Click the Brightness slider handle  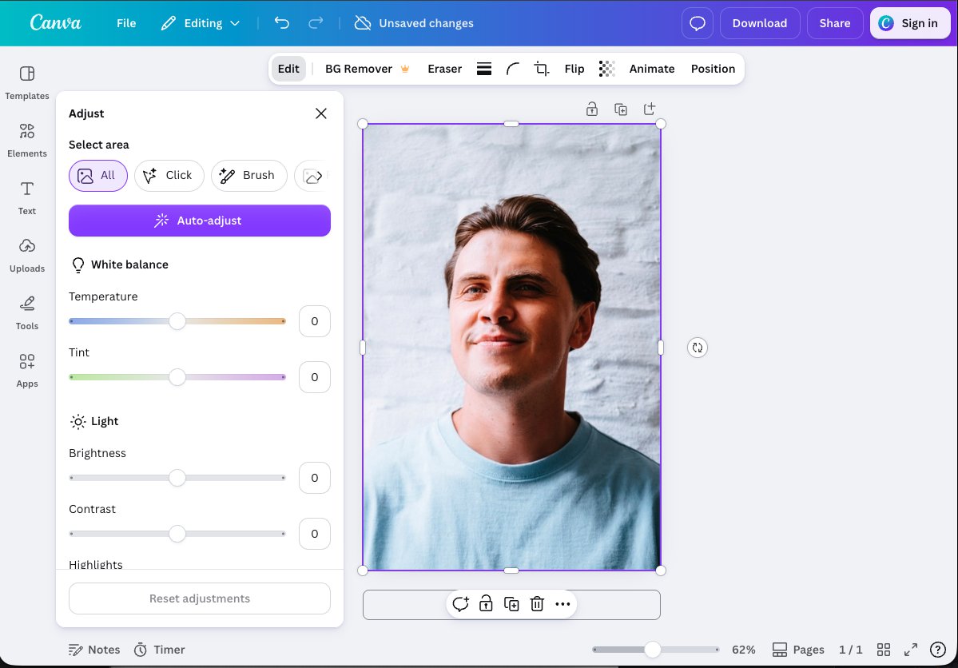tap(177, 478)
